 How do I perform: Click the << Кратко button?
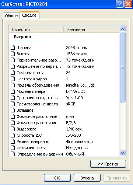(108, 164)
